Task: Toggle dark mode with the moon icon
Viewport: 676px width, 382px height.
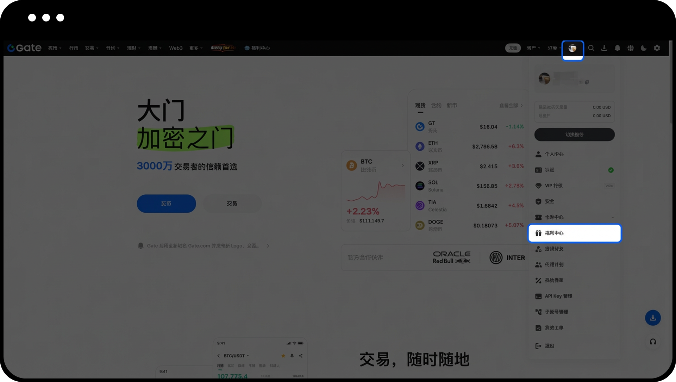Action: pos(644,48)
